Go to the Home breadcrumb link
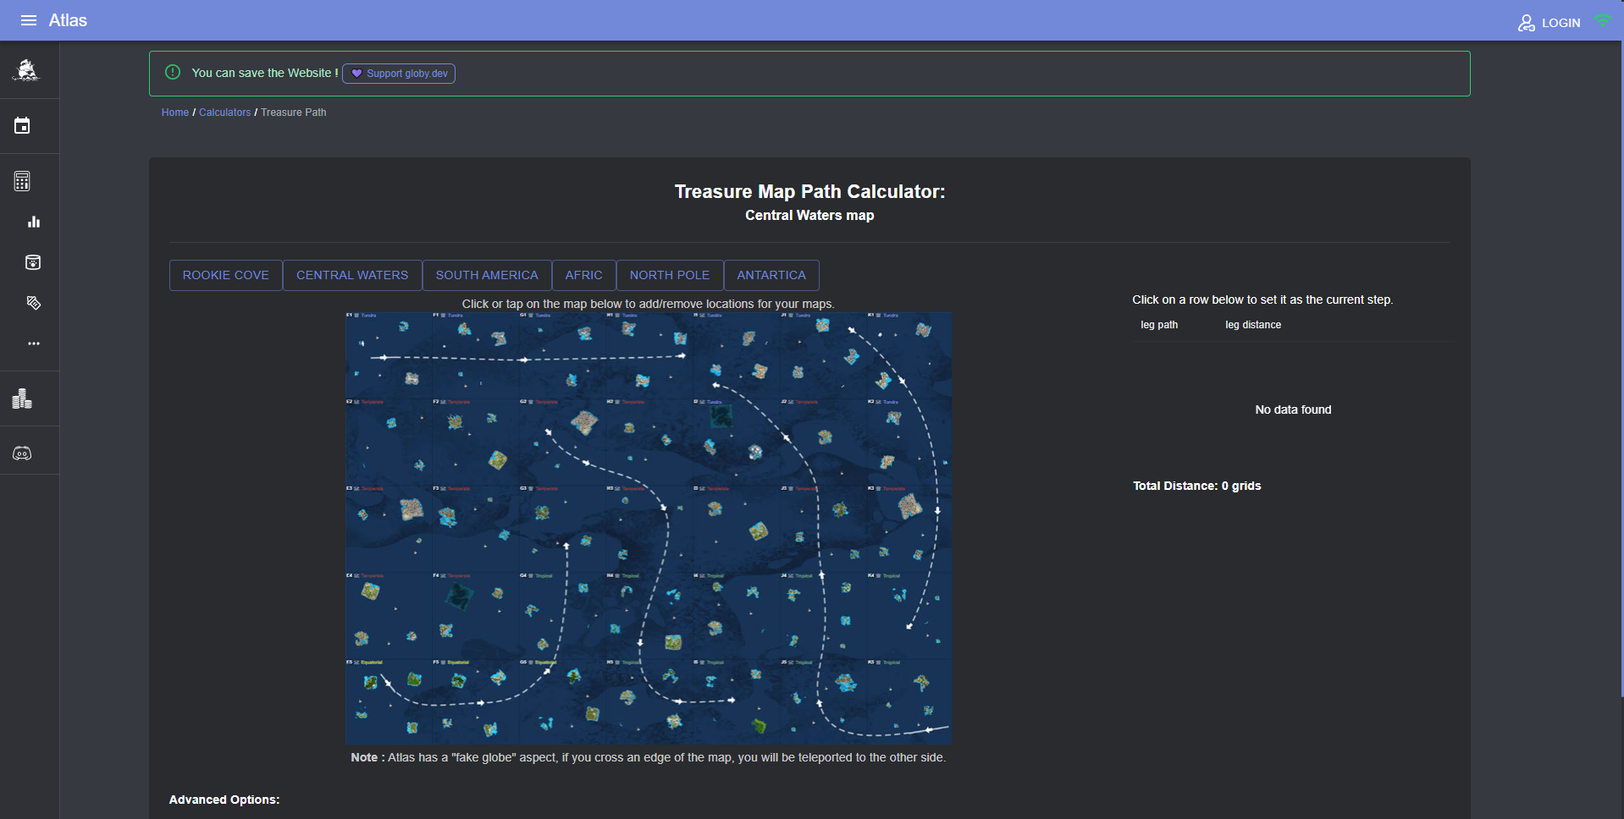Viewport: 1624px width, 819px height. tap(175, 113)
